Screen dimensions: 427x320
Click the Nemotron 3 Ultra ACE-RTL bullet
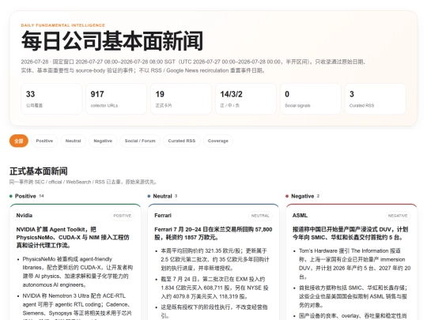click(x=77, y=306)
